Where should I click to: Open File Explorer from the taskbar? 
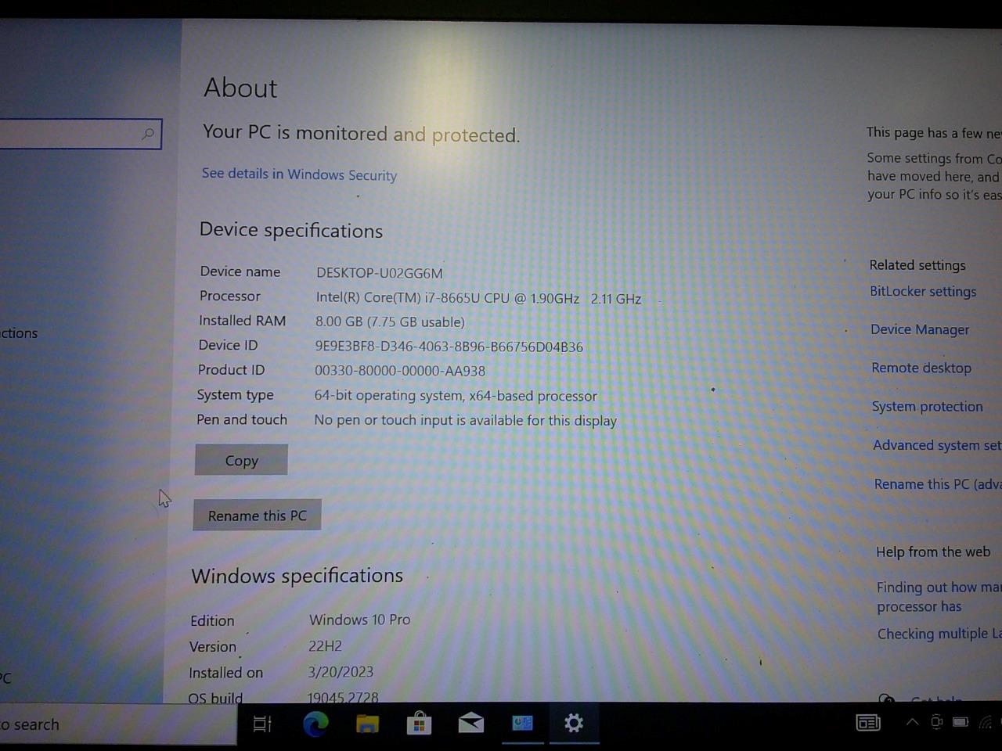(x=367, y=724)
